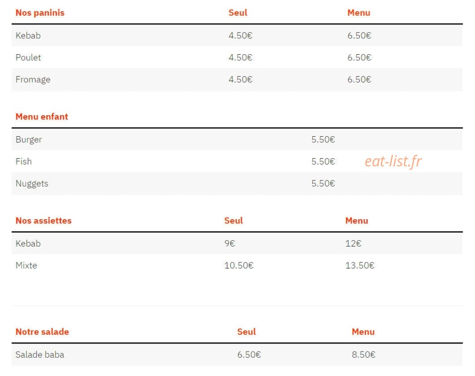
Task: Select the Burger kids menu item
Action: [28, 140]
